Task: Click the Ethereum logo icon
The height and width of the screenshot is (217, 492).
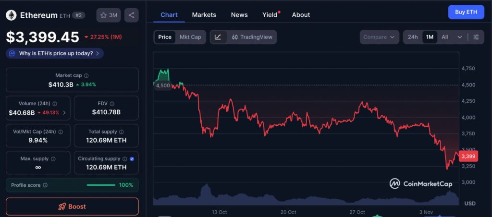Action: 12,15
